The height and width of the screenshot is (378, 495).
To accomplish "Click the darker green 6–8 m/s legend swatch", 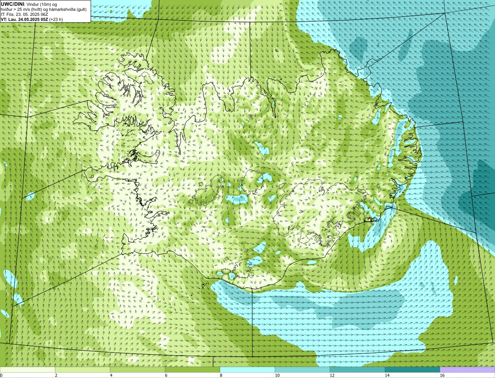I will 192,369.
